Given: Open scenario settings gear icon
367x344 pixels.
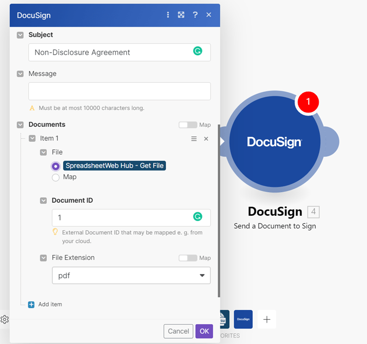Looking at the screenshot, I should coord(4,319).
